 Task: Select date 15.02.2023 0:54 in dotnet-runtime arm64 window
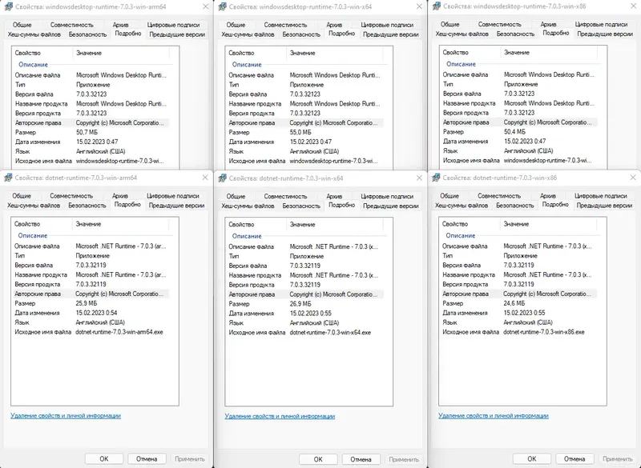coord(96,313)
